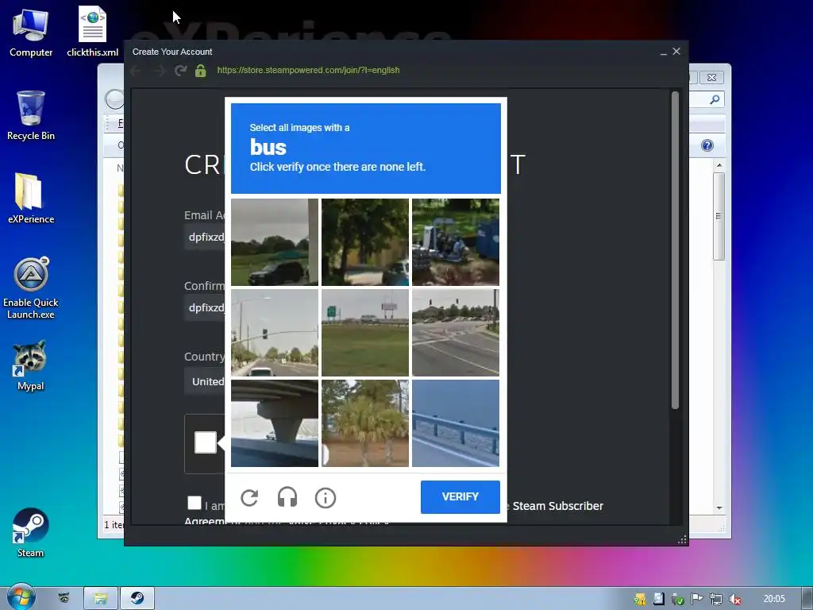Select the clickthis.xml file icon
Screen dimensions: 813x610
tap(92, 32)
